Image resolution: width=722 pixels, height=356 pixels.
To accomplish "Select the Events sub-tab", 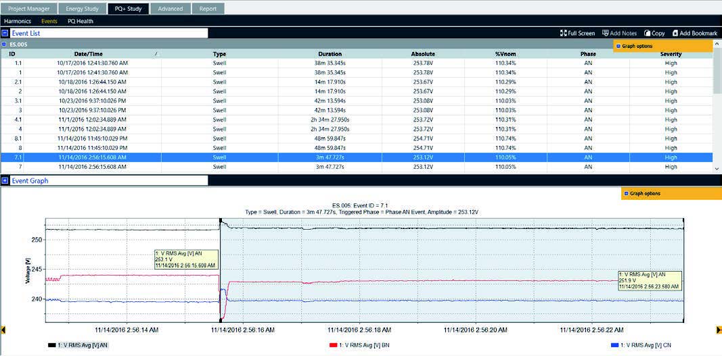I will pos(49,21).
